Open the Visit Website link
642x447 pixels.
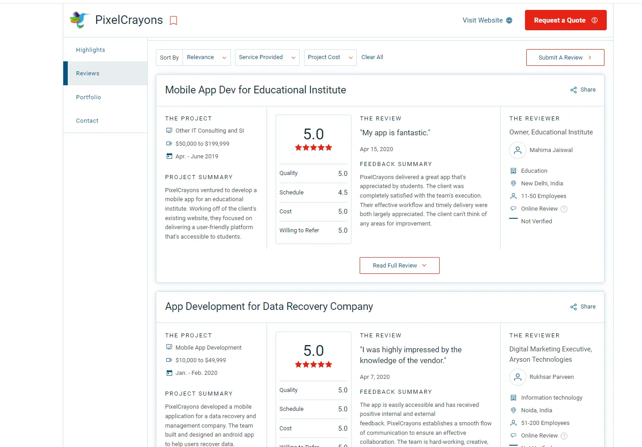click(x=487, y=20)
